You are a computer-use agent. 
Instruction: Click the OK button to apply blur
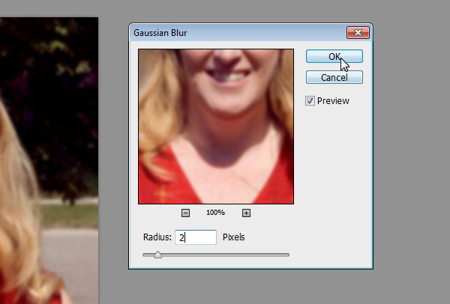point(334,57)
